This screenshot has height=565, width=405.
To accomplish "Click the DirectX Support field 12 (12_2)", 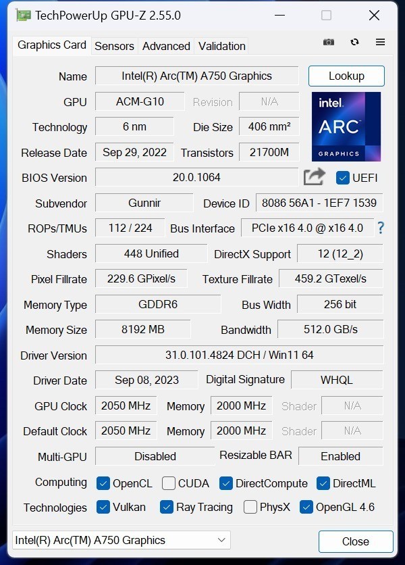I will pyautogui.click(x=340, y=253).
